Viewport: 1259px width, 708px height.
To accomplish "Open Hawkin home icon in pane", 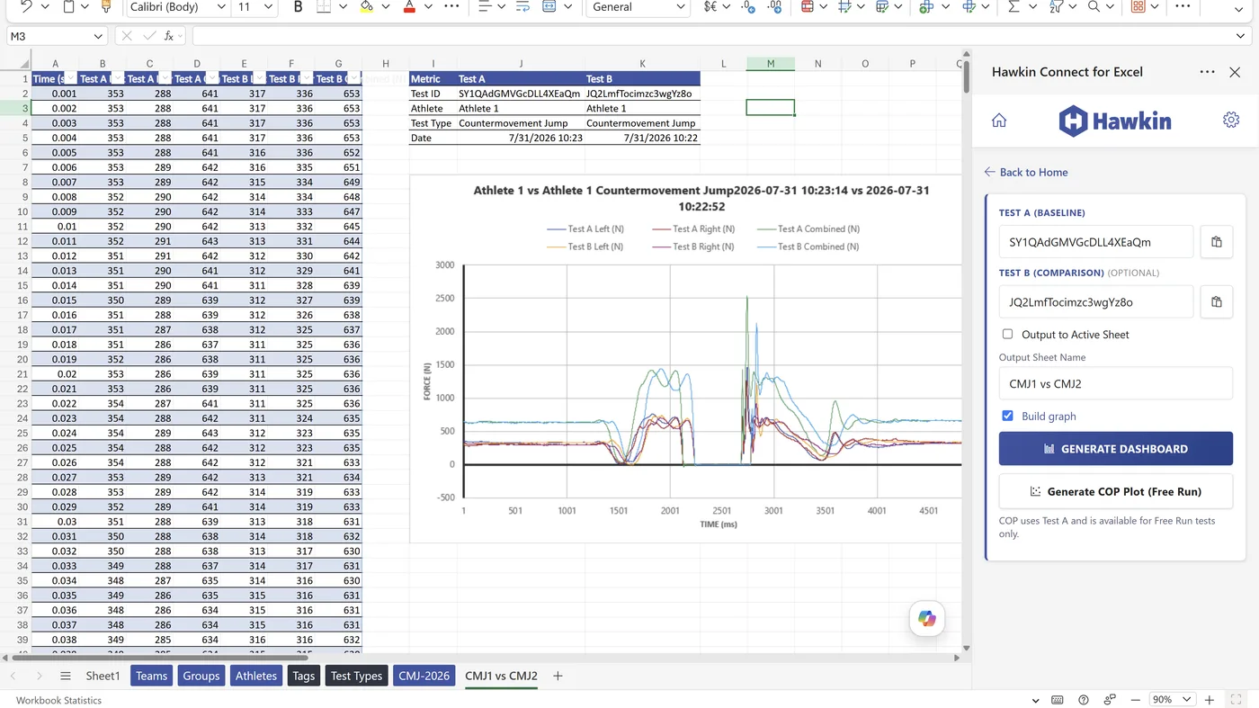I will pos(999,121).
